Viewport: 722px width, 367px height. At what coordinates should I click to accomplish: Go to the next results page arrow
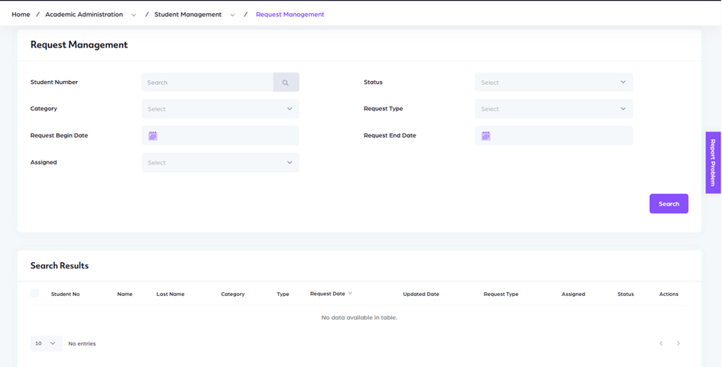tap(678, 344)
